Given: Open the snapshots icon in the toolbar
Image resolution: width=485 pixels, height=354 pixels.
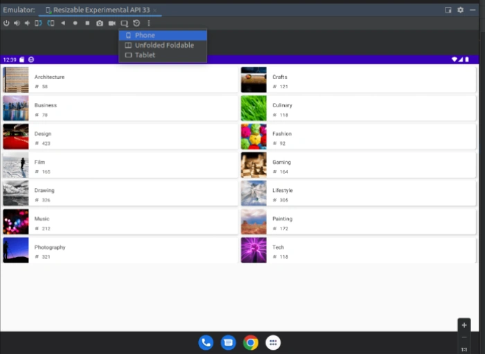Looking at the screenshot, I should [136, 23].
